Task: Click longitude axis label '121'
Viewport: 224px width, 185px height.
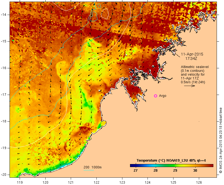Action: click(71, 182)
